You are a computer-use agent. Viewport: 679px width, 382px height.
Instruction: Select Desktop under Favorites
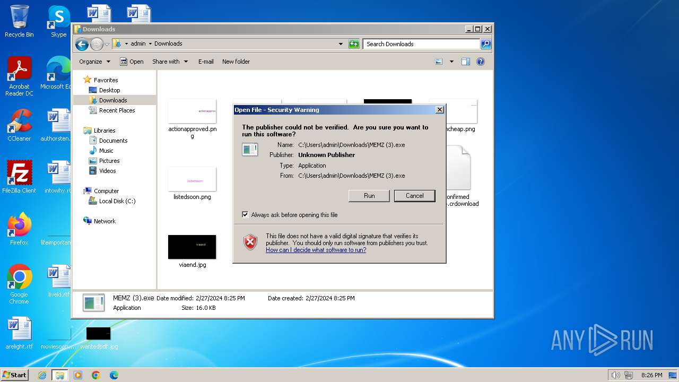109,90
